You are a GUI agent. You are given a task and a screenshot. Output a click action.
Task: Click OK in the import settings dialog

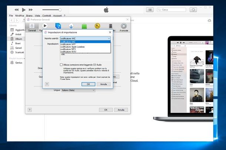click(x=88, y=84)
